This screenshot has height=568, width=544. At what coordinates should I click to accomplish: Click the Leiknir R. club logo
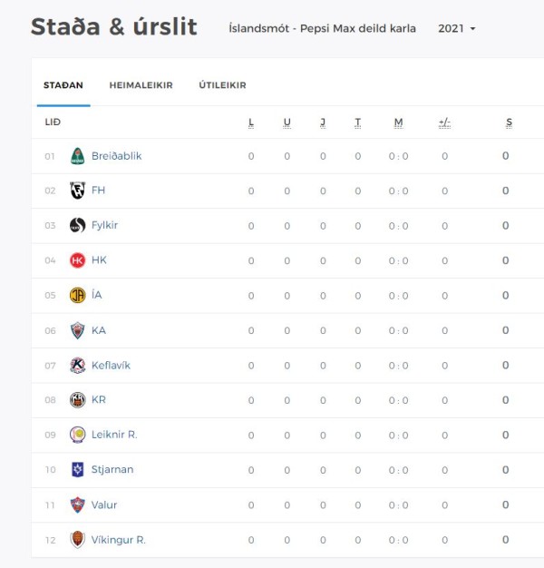click(x=77, y=435)
